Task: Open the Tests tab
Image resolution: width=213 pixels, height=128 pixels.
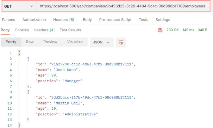Action: [143, 20]
